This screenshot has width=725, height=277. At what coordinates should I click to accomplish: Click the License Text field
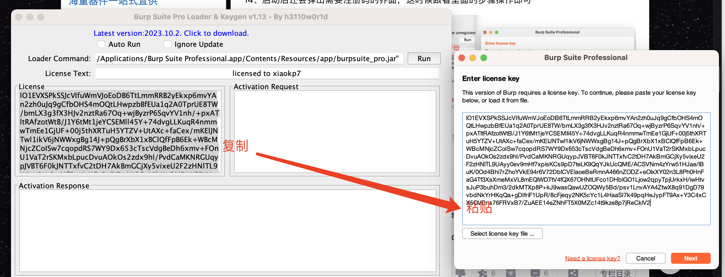click(x=267, y=73)
